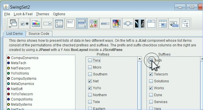Open the Options menu

tap(59, 14)
